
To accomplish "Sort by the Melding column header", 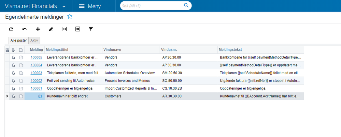I will click(x=34, y=50).
